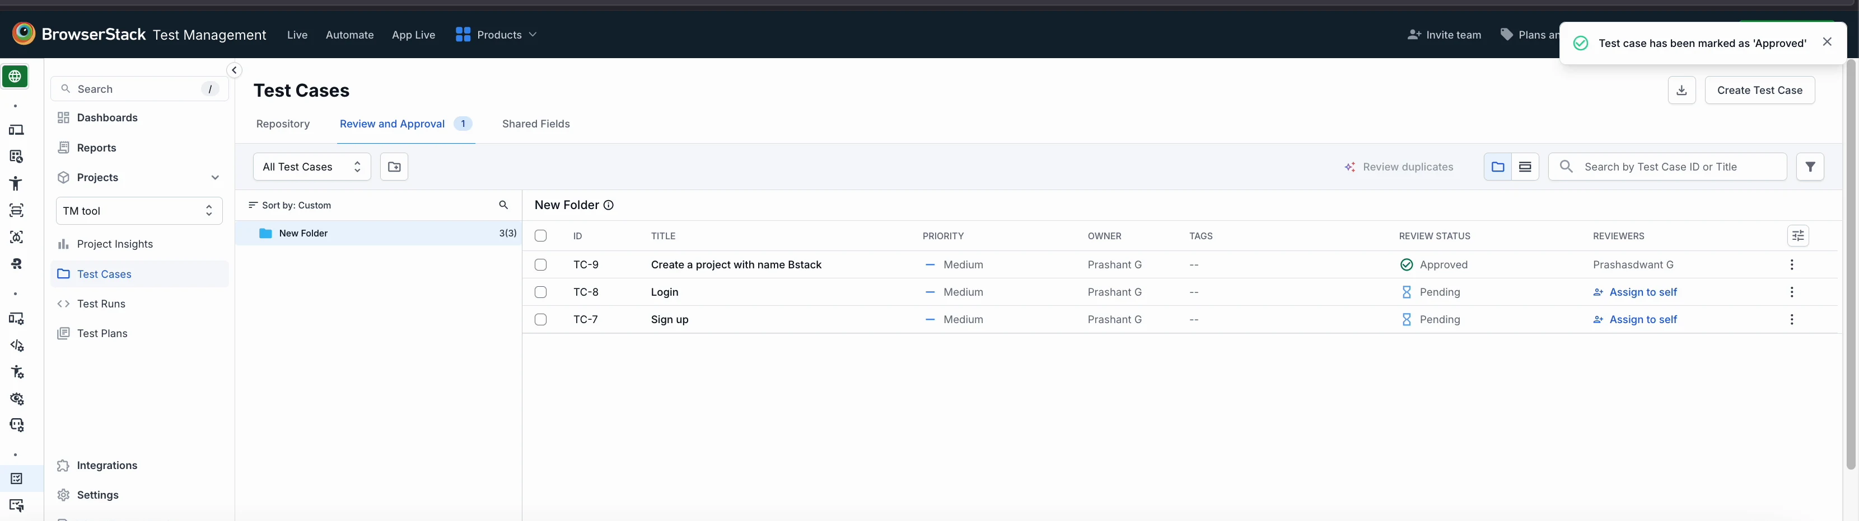Screen dimensions: 1859x521
Task: Open the three-dot menu for TC-7
Action: (1791, 319)
